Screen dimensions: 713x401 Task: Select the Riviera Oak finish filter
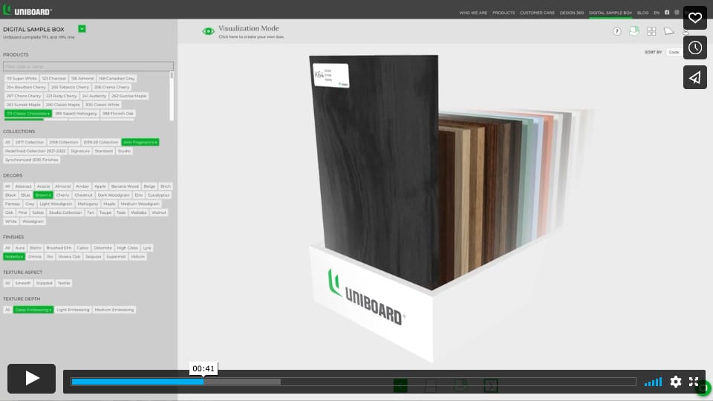68,257
